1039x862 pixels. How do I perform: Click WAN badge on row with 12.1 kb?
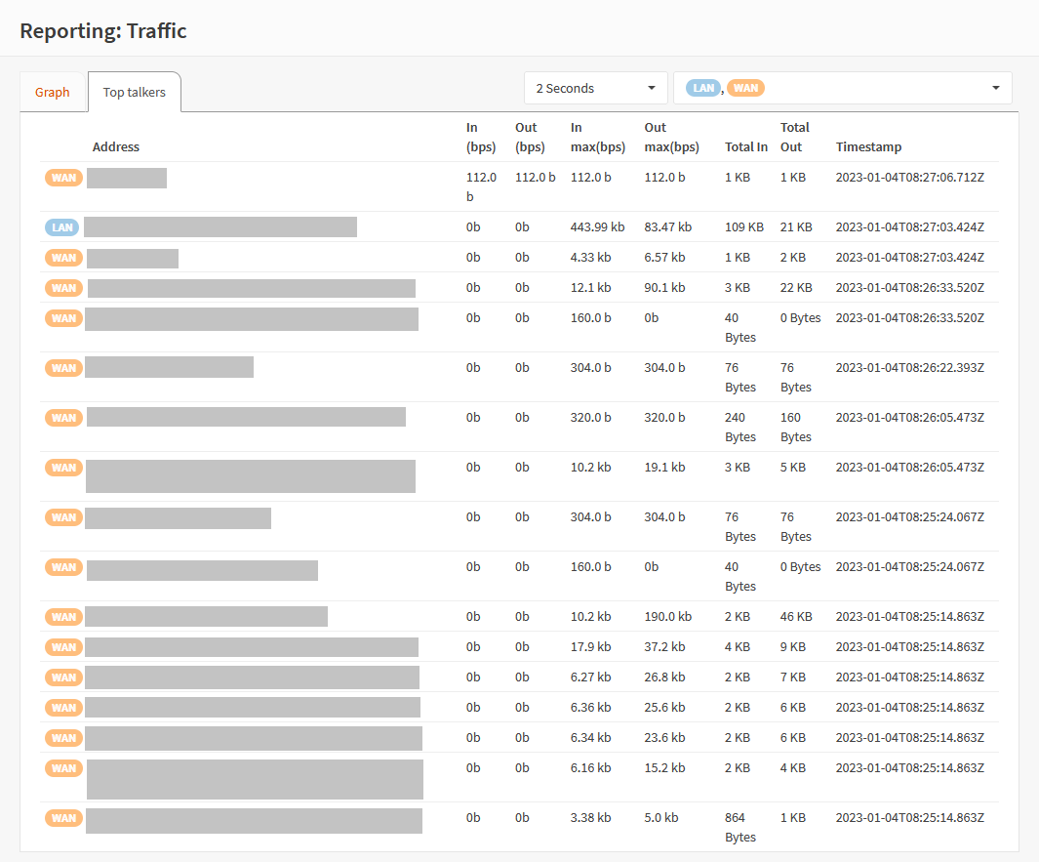63,288
